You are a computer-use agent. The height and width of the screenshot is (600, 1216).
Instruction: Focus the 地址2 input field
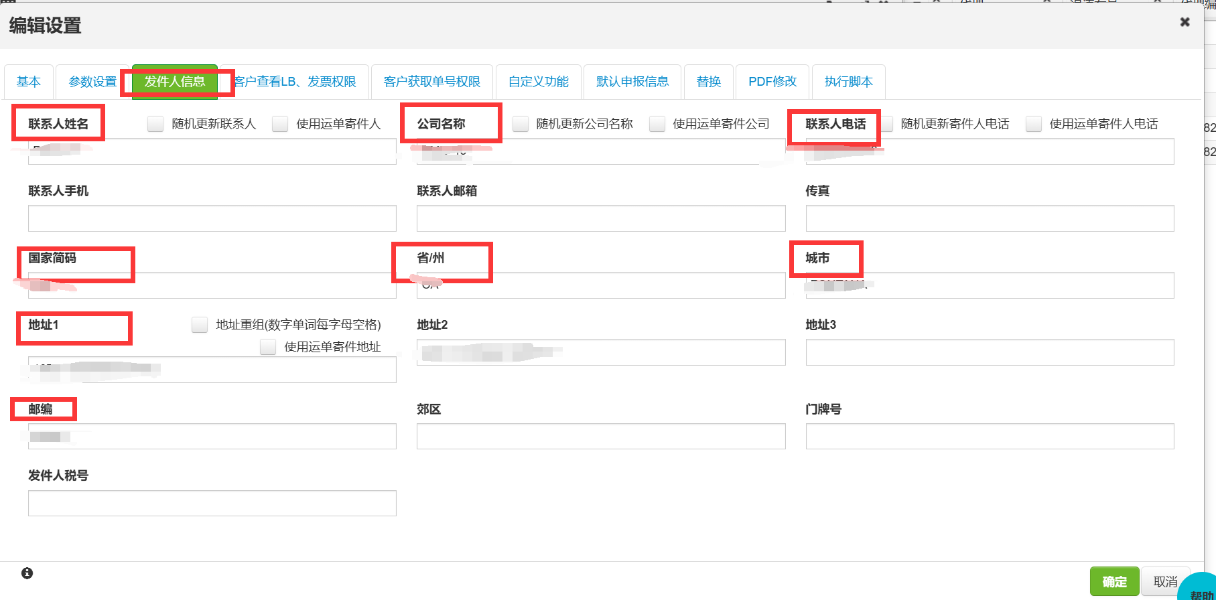click(601, 352)
